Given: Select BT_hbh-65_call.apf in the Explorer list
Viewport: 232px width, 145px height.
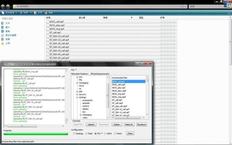Looking at the screenshot, I should [59, 58].
